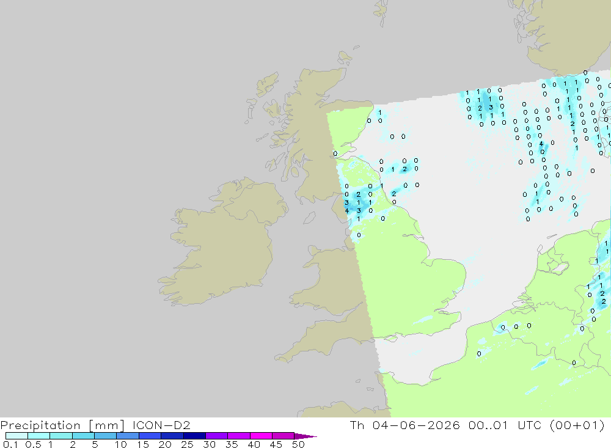The image size is (611, 448).
Task: Click on the island of Ireland
Action: tap(222, 242)
